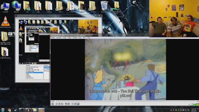199x112 pixels.
Task: Open VLC Playback menu
Action: (x=59, y=38)
